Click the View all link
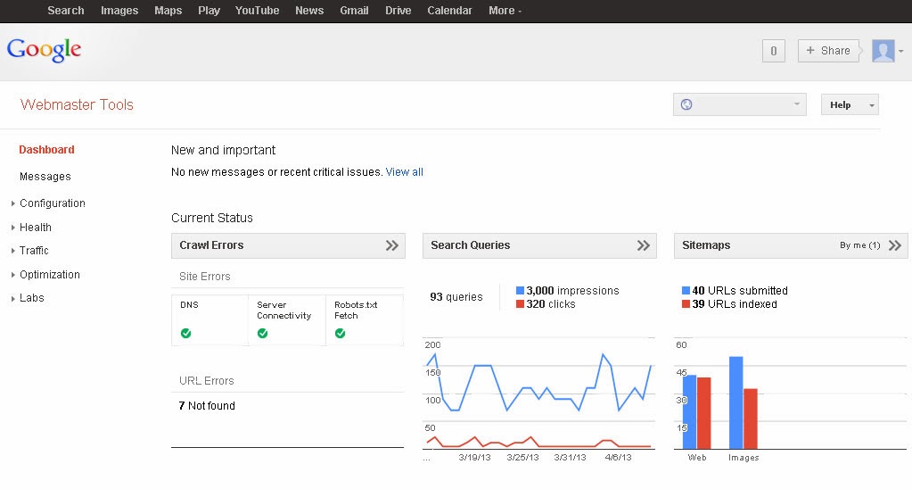Image resolution: width=912 pixels, height=489 pixels. click(405, 172)
